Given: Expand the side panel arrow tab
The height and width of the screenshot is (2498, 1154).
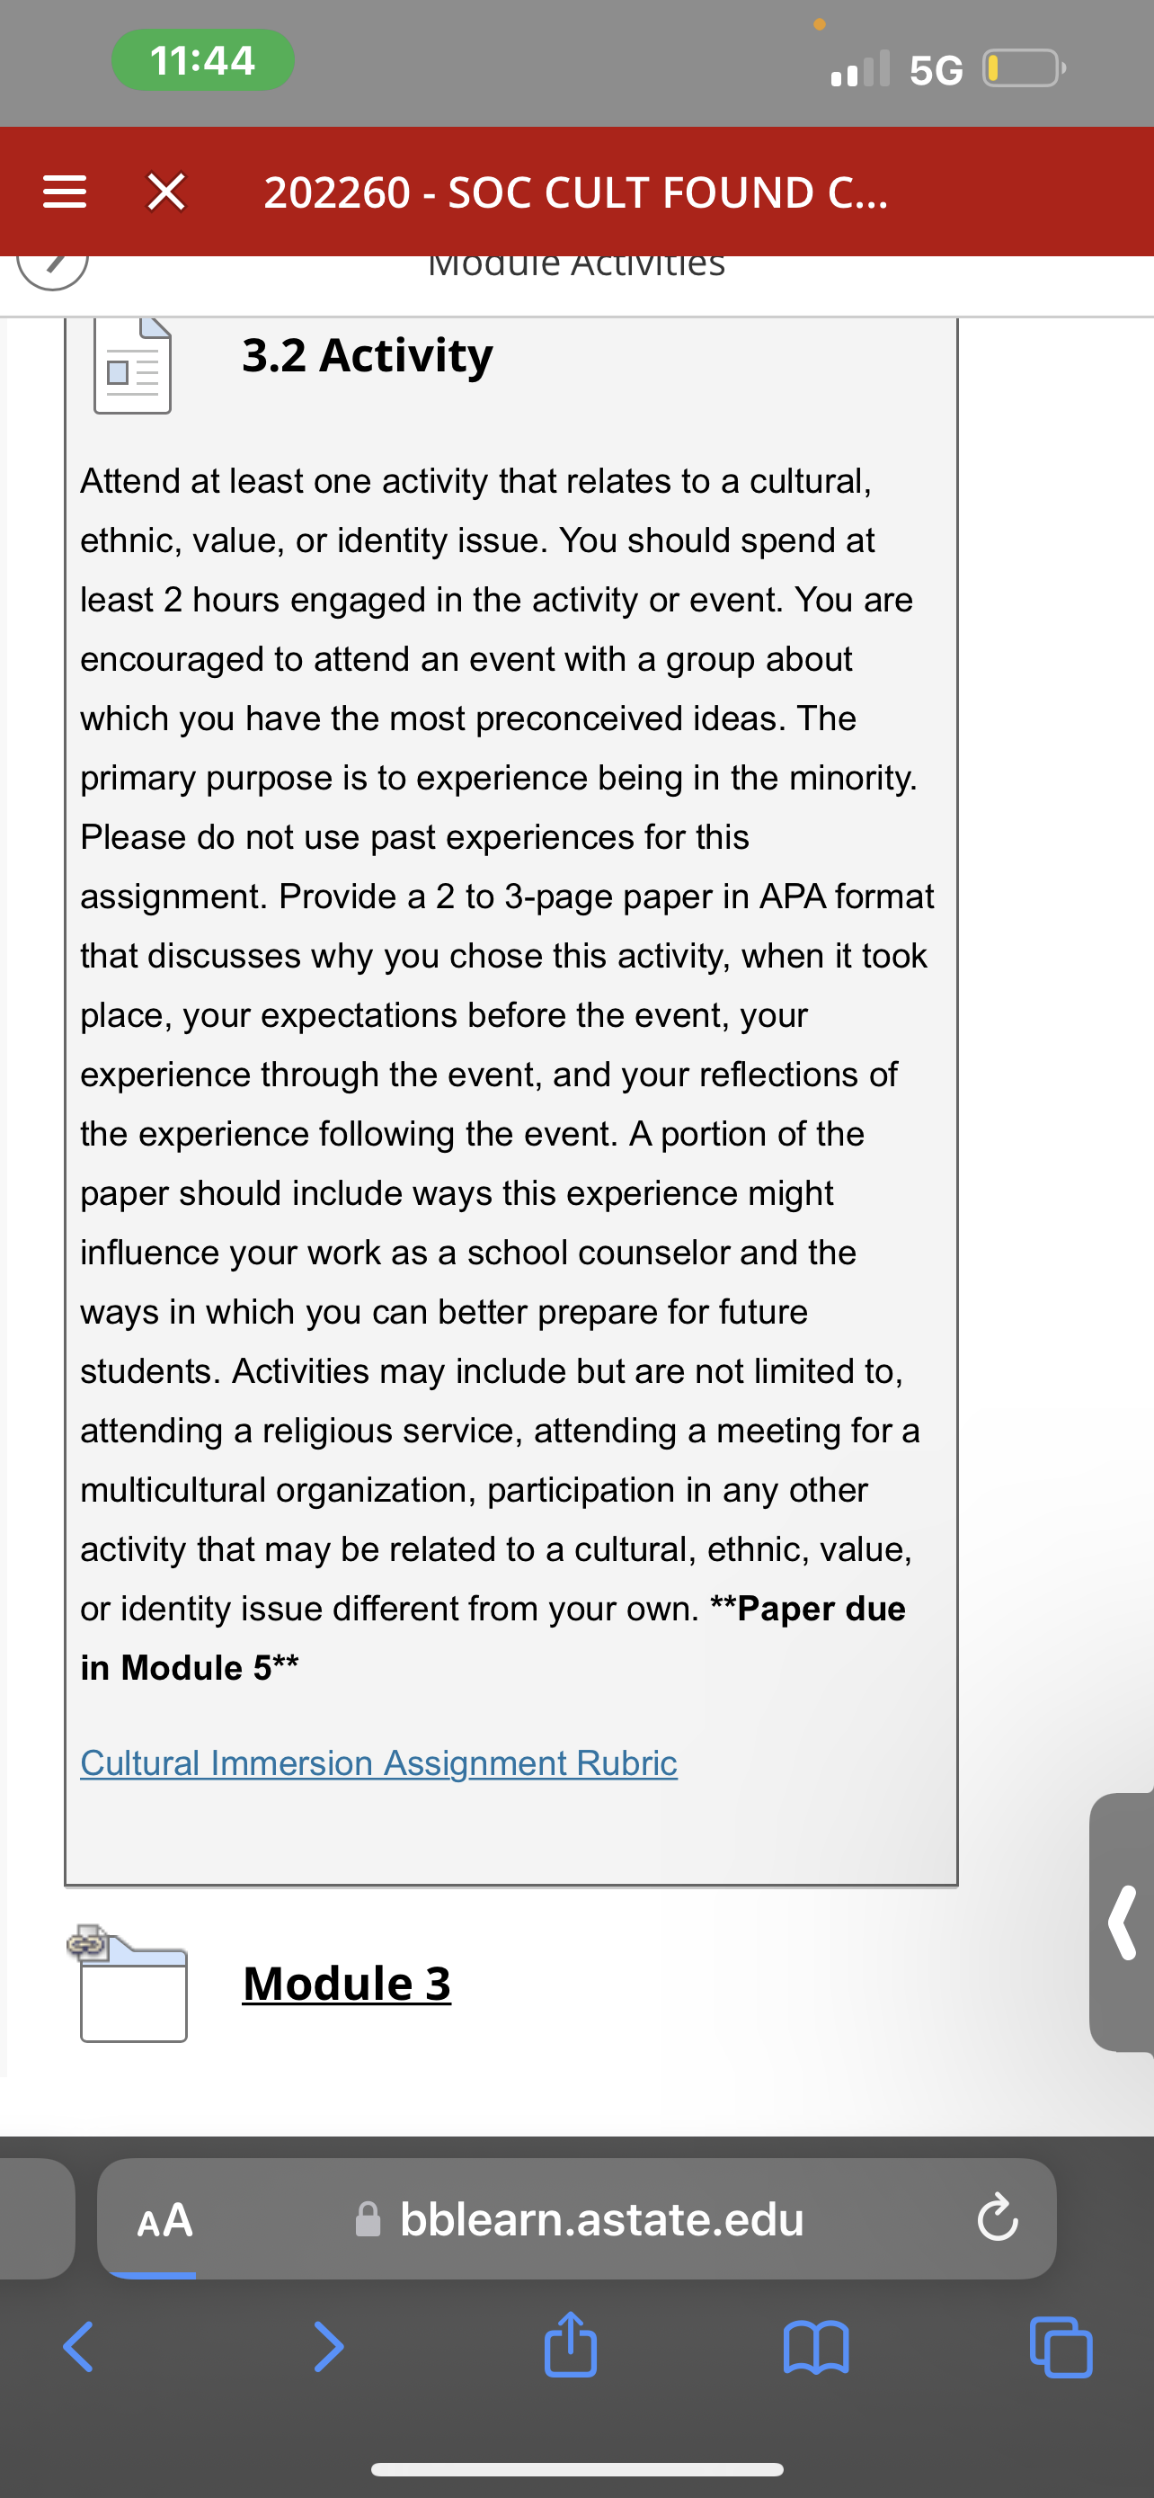Looking at the screenshot, I should pos(1122,1922).
